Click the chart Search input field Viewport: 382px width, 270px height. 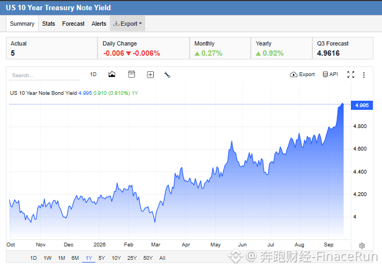point(44,76)
